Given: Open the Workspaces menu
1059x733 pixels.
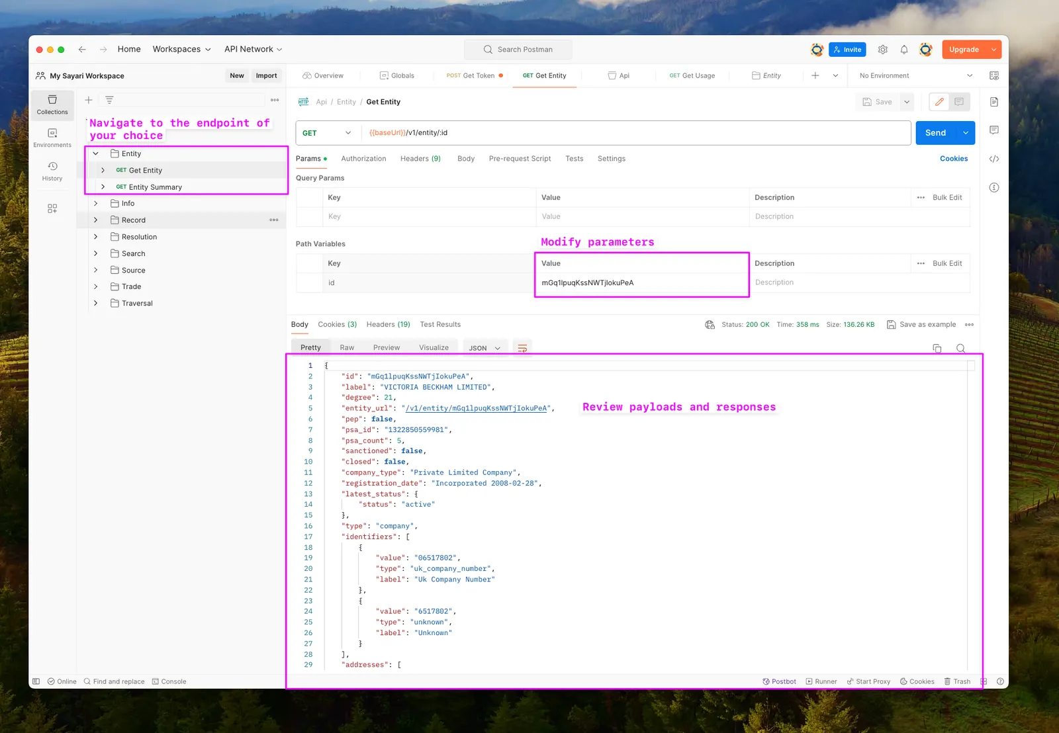Looking at the screenshot, I should click(x=181, y=50).
